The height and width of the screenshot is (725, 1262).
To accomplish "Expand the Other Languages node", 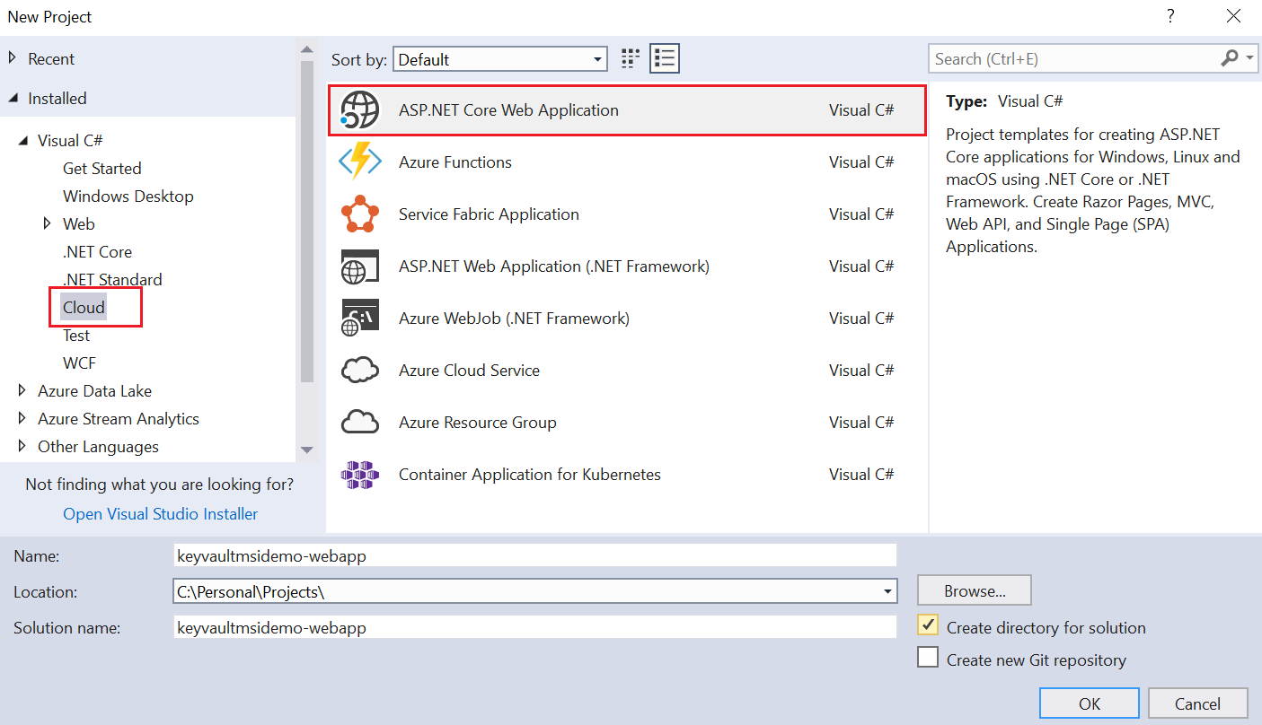I will coord(22,446).
